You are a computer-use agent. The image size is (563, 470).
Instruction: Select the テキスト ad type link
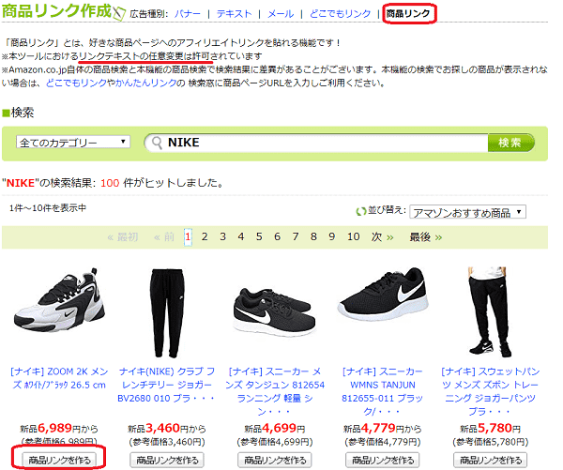click(x=234, y=14)
